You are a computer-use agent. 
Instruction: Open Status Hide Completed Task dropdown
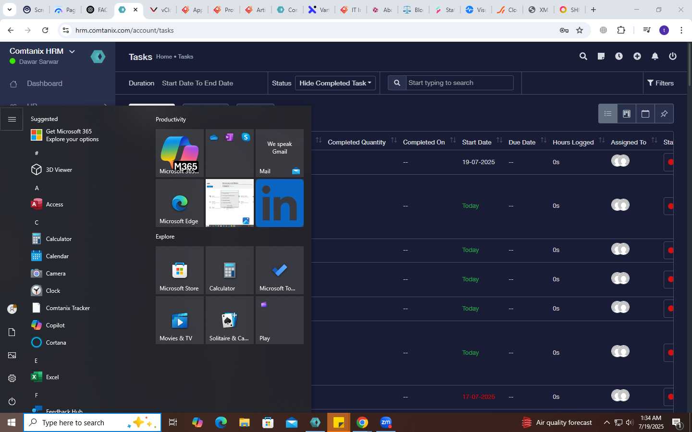(x=335, y=83)
